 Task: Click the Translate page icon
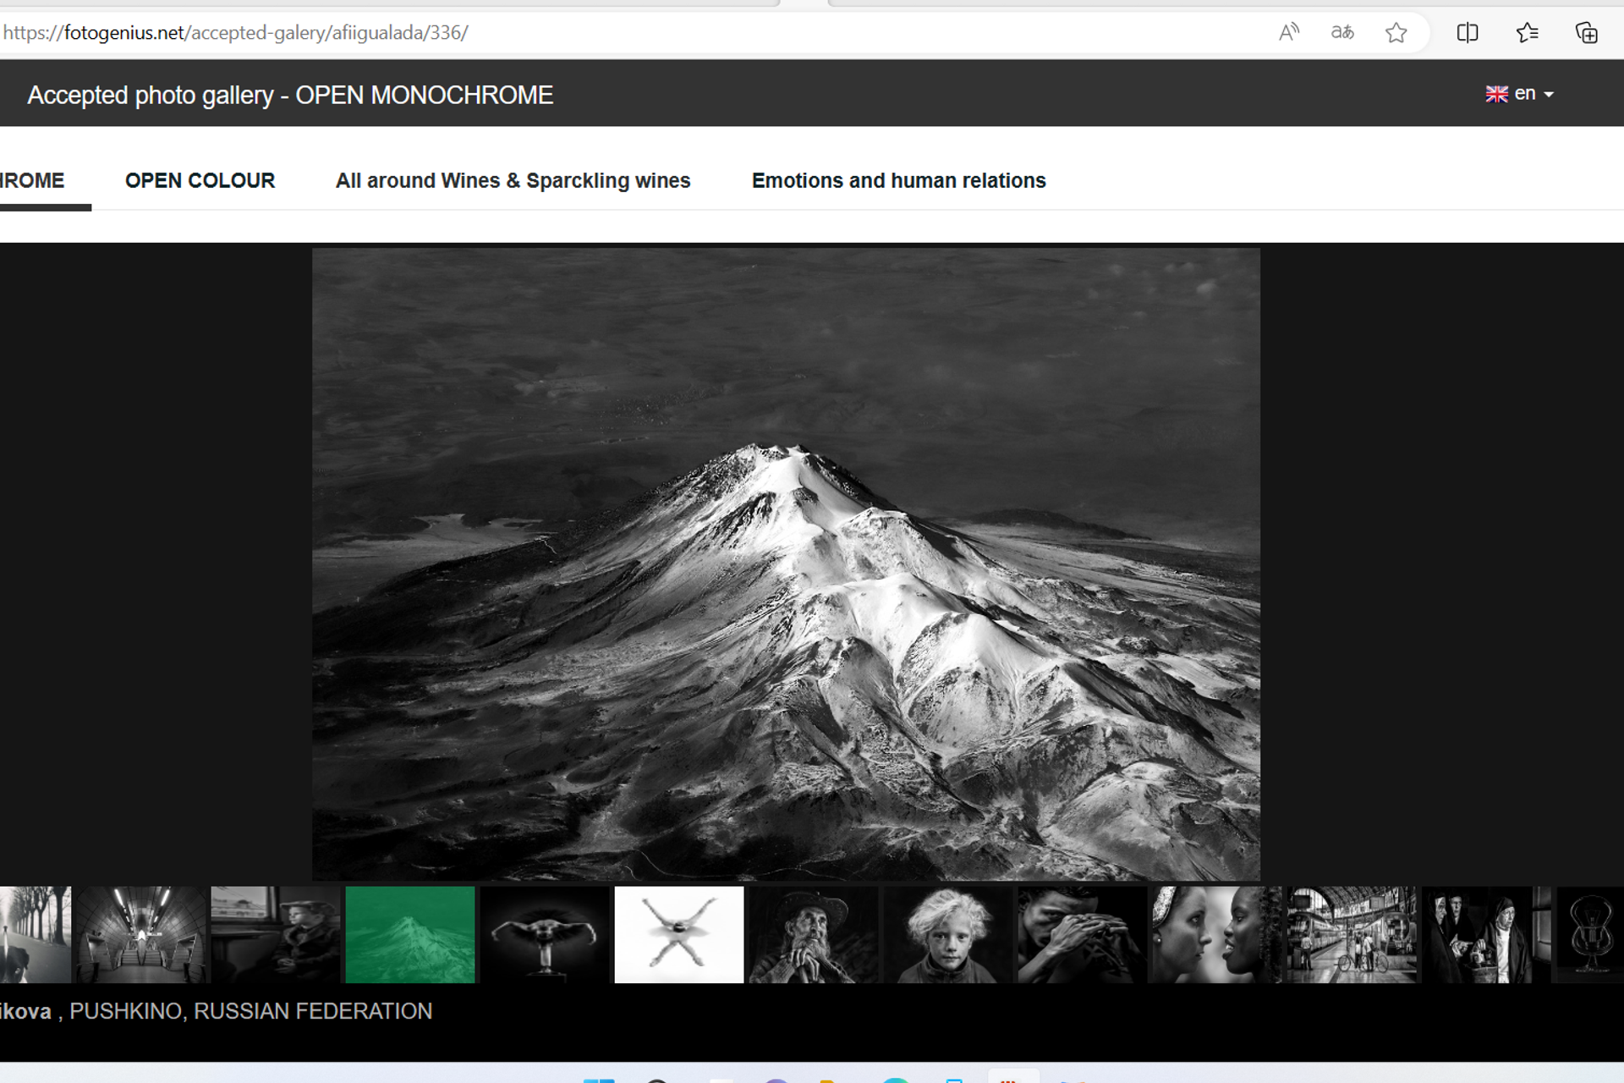1342,33
